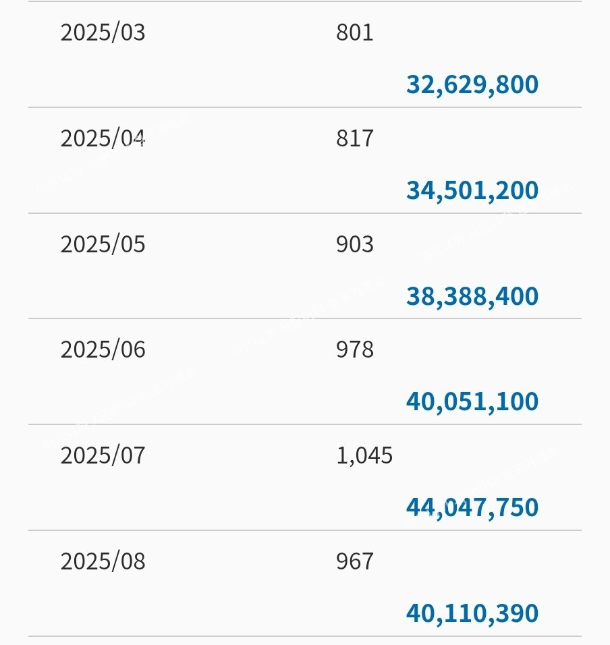Open the 32,629,800 amount link
The width and height of the screenshot is (610, 645).
click(x=472, y=85)
